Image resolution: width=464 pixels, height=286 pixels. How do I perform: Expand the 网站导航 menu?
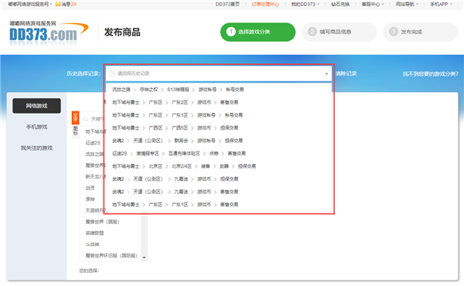pos(407,4)
